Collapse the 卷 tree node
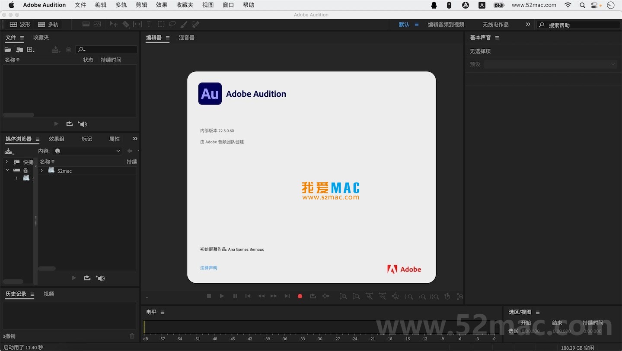The height and width of the screenshot is (351, 622). coord(7,170)
